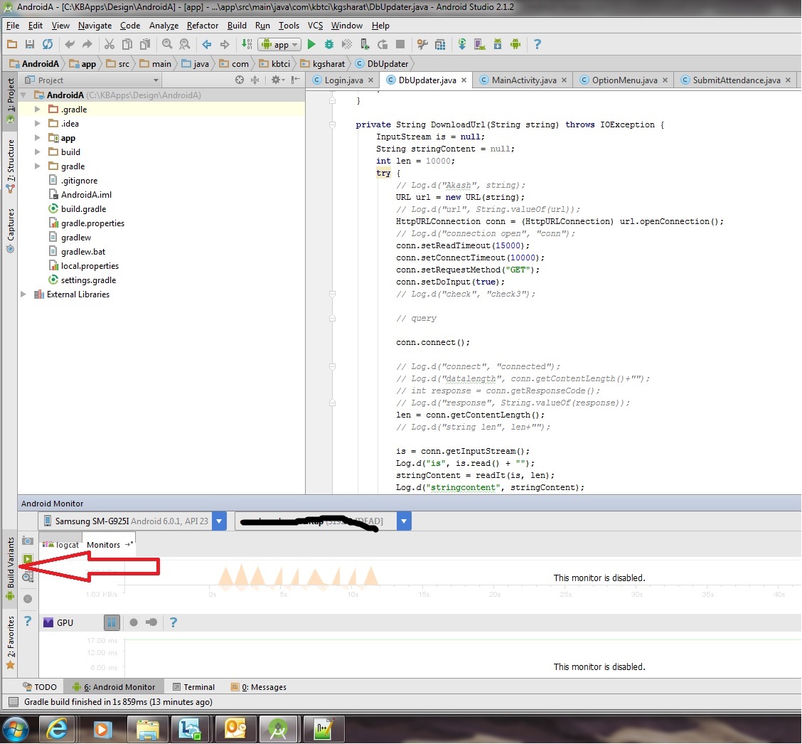Expand the .gradle folder

[38, 109]
